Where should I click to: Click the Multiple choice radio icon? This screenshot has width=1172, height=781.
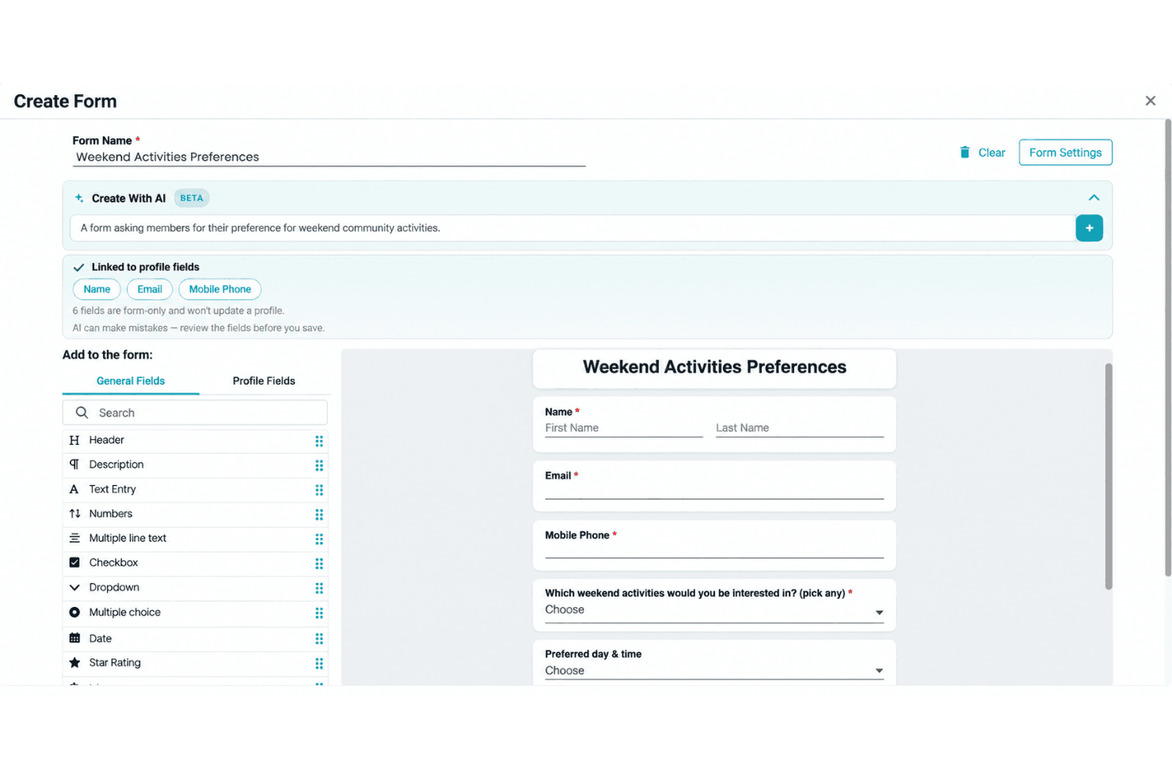(74, 612)
